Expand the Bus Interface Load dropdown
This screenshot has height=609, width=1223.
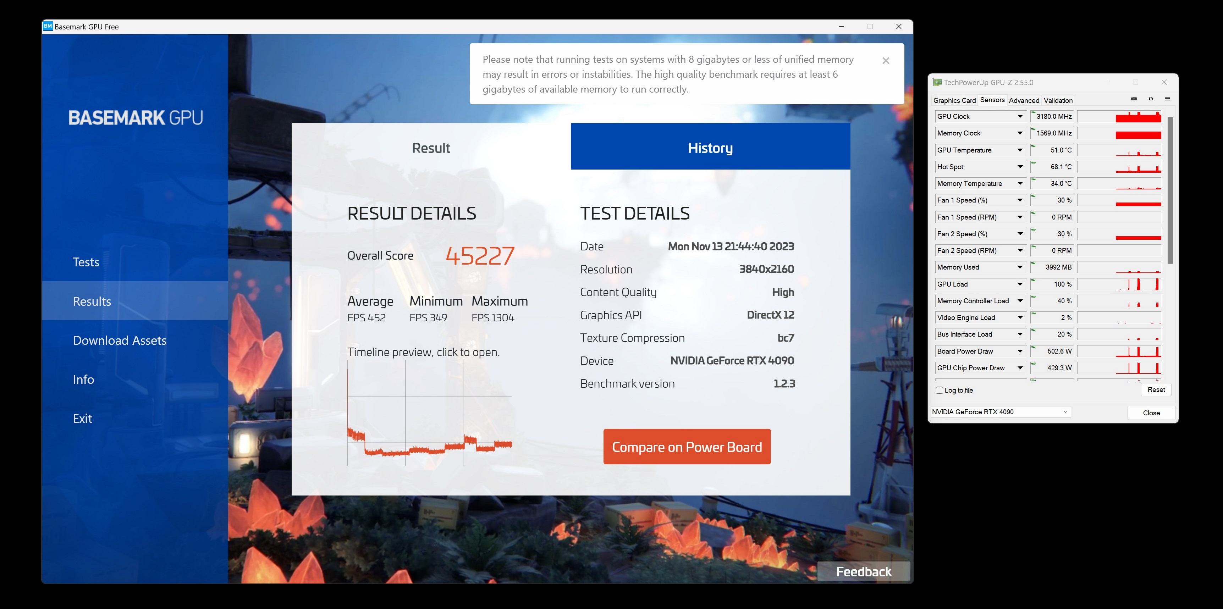point(1020,334)
